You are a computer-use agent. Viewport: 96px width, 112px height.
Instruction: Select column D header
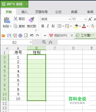click(x=73, y=48)
